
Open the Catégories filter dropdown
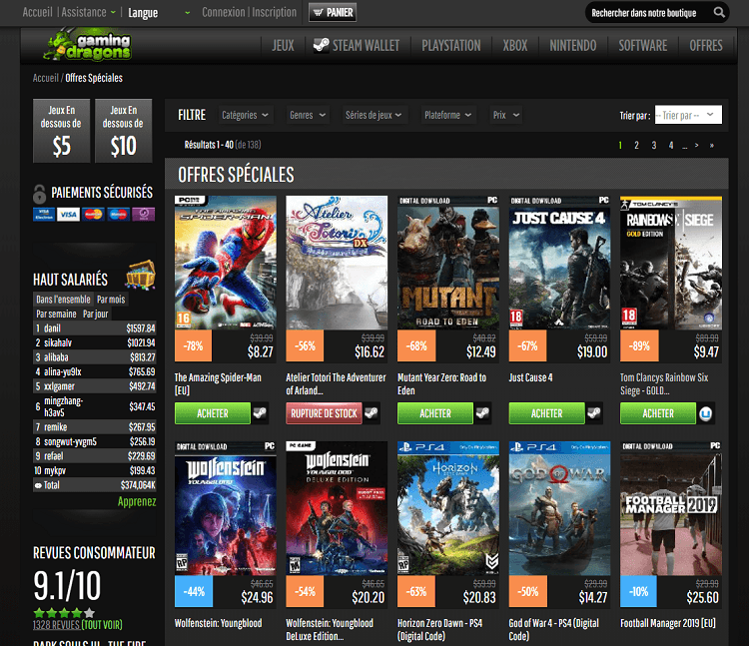245,115
